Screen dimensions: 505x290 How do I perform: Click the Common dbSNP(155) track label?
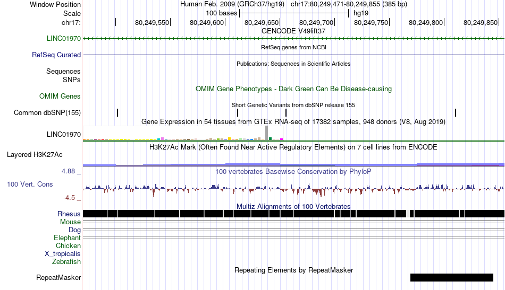pos(47,113)
